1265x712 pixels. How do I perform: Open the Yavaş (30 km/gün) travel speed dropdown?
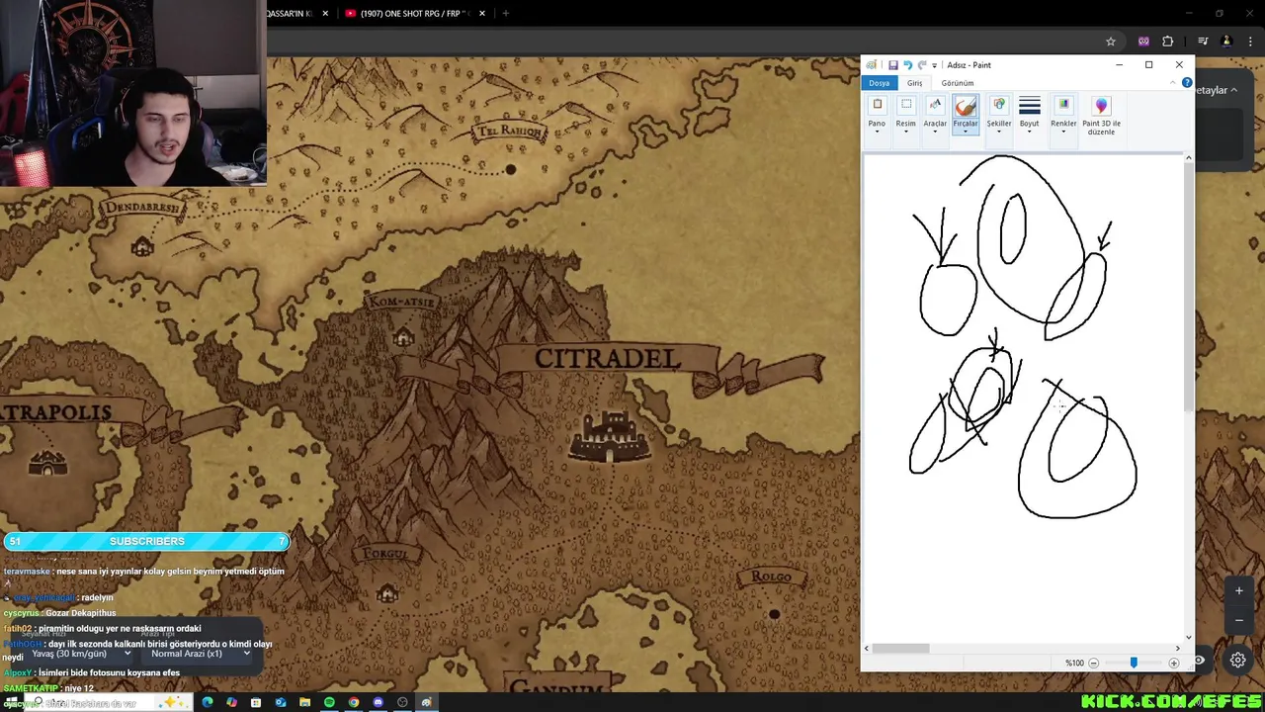click(x=81, y=654)
